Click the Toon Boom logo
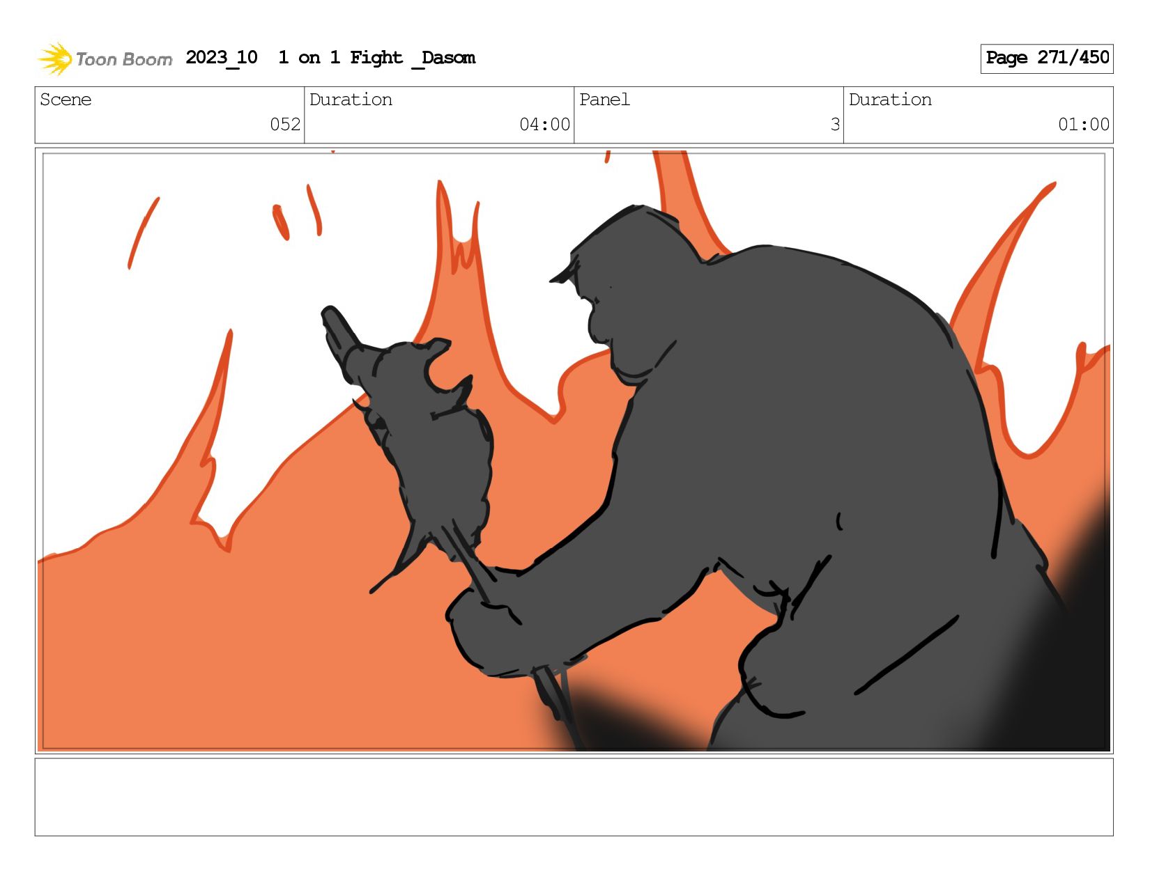This screenshot has height=888, width=1150. pyautogui.click(x=105, y=59)
